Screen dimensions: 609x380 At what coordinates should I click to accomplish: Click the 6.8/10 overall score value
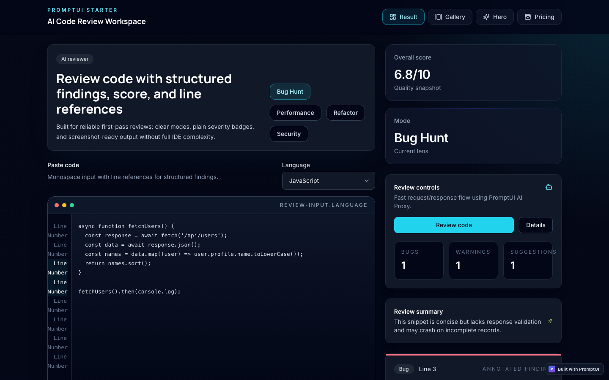[412, 75]
